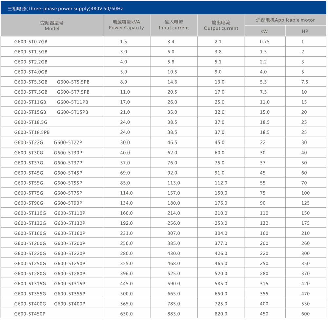Select model G600-5T1.5GB
The height and width of the screenshot is (320, 328).
point(31,52)
